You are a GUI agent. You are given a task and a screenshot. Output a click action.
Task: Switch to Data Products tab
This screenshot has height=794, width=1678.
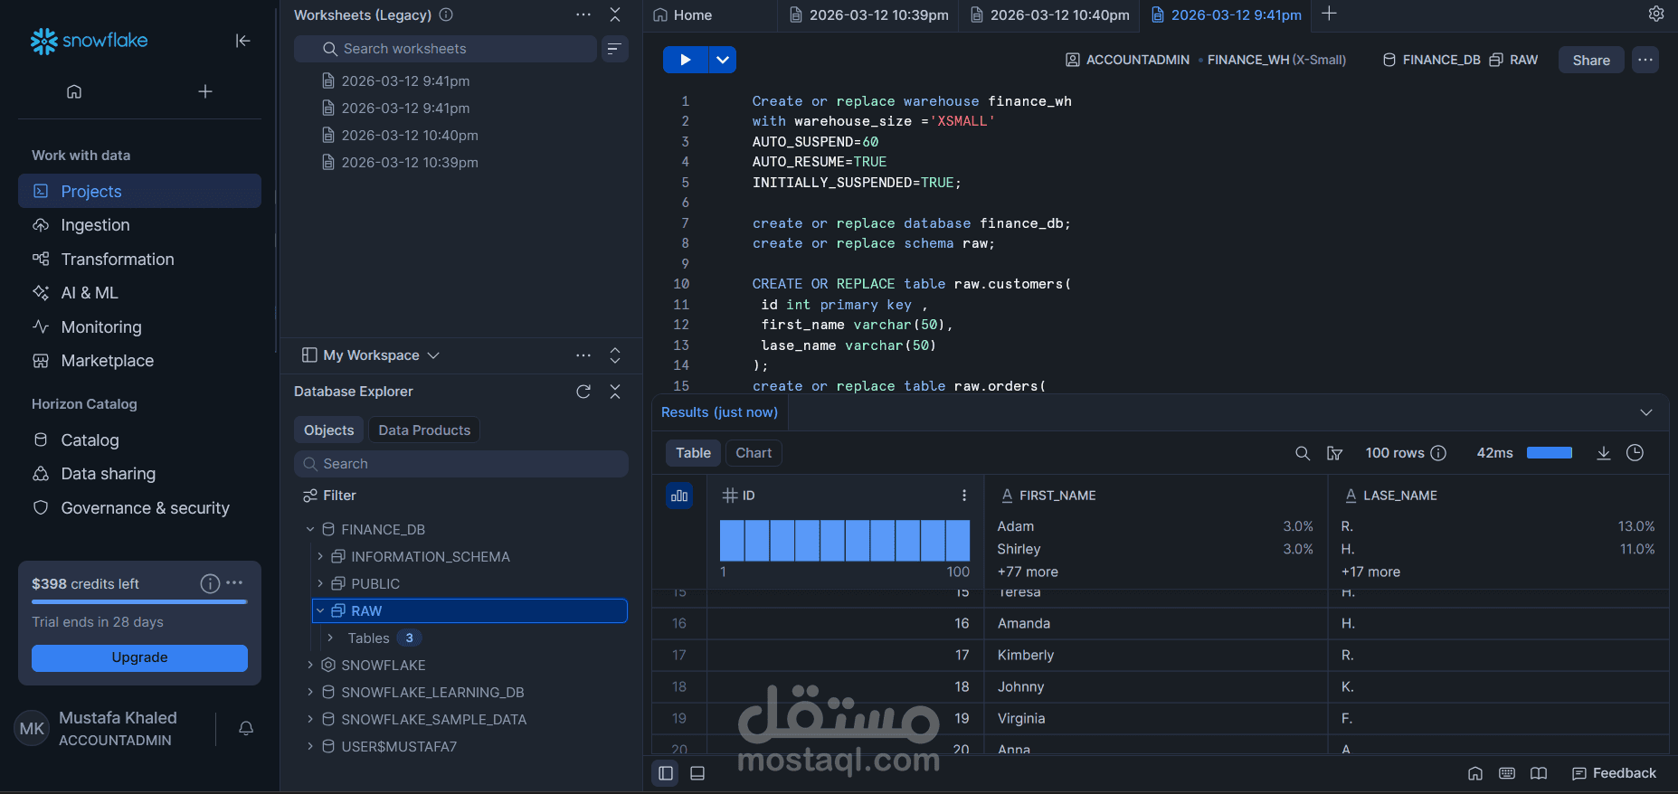click(x=424, y=430)
